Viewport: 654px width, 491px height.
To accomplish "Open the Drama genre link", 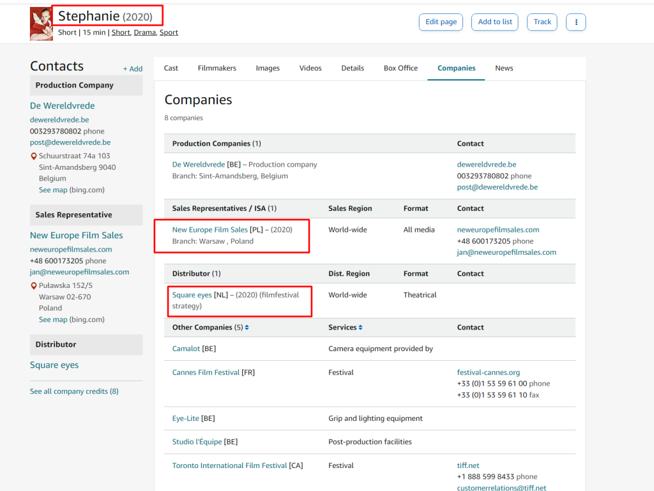I will (x=144, y=33).
